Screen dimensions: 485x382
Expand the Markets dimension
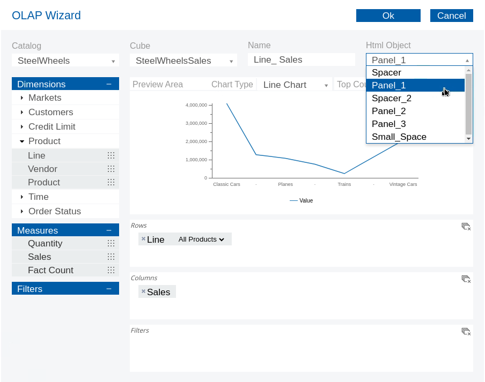tap(22, 98)
